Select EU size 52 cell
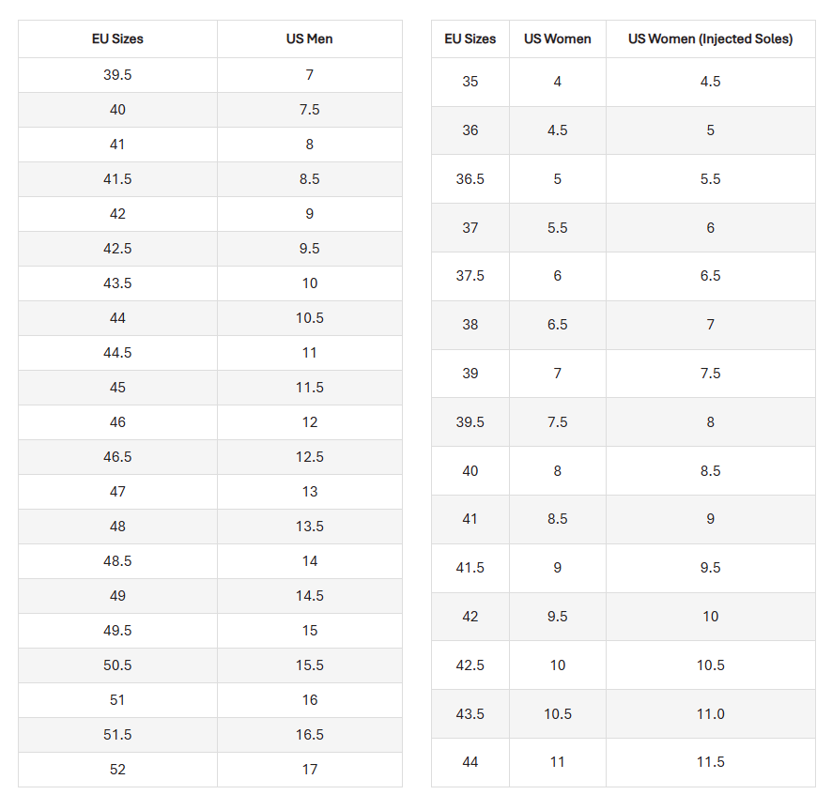 [x=117, y=770]
